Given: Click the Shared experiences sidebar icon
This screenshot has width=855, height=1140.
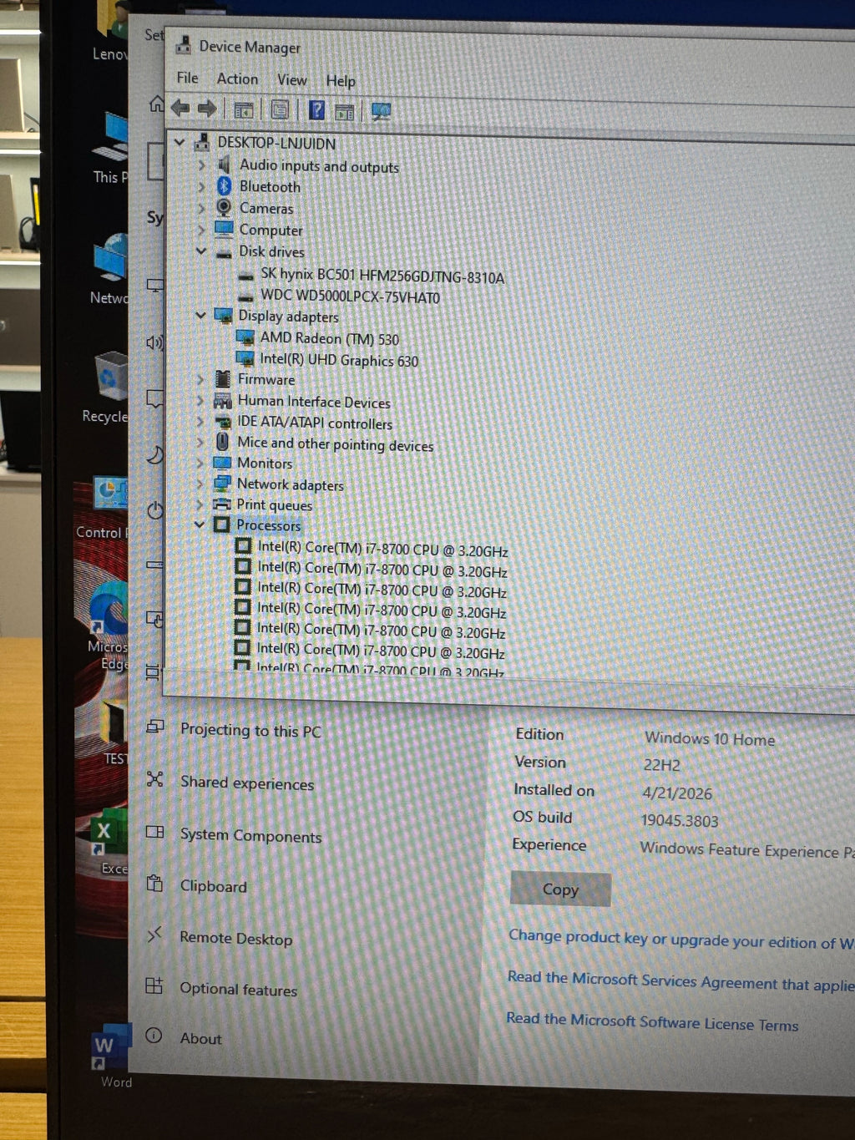Looking at the screenshot, I should (154, 779).
